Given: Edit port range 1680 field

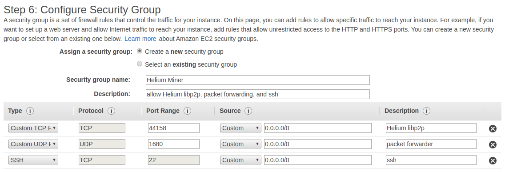Looking at the screenshot, I should (x=173, y=144).
